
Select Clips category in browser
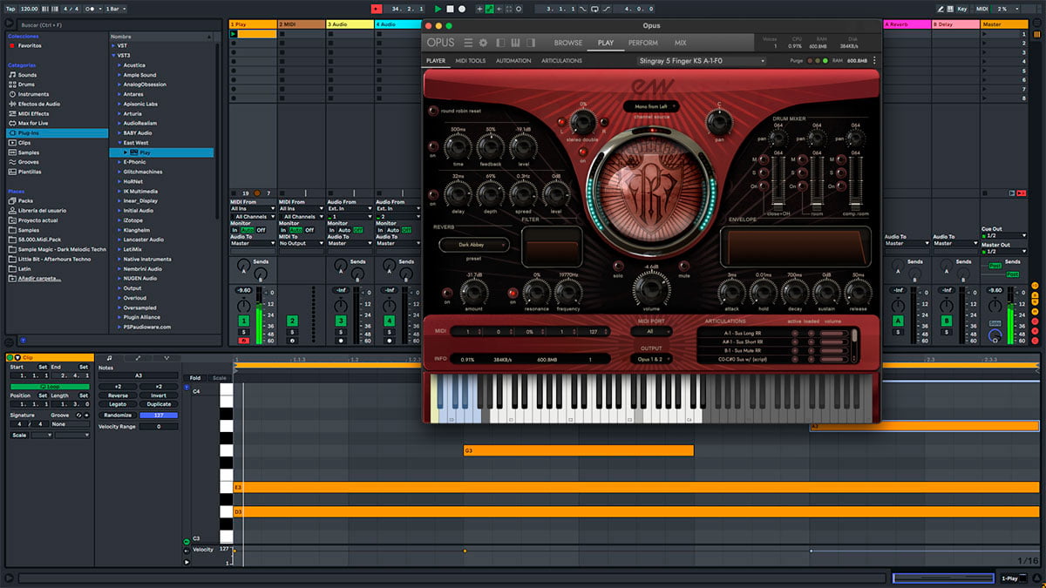click(24, 142)
